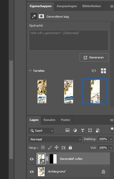Click the Generatief vullen layer mask thumbnail

tap(53, 159)
